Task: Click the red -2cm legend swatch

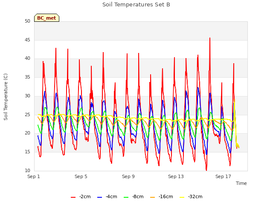Action: point(73,197)
